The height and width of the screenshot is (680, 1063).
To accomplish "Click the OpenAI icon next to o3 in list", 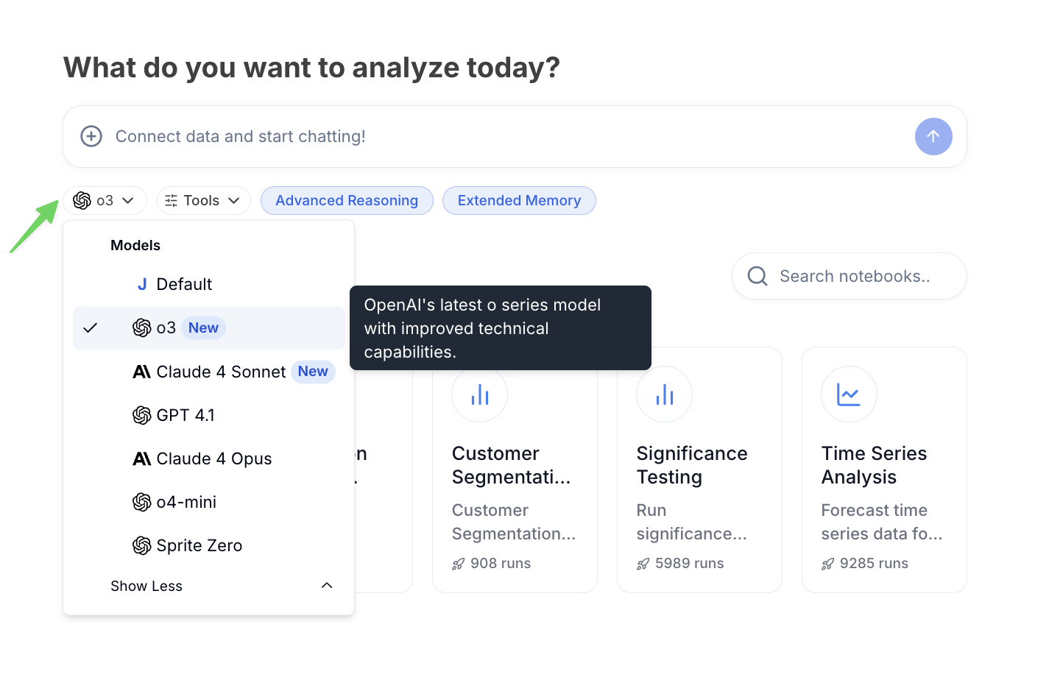I will (x=142, y=327).
